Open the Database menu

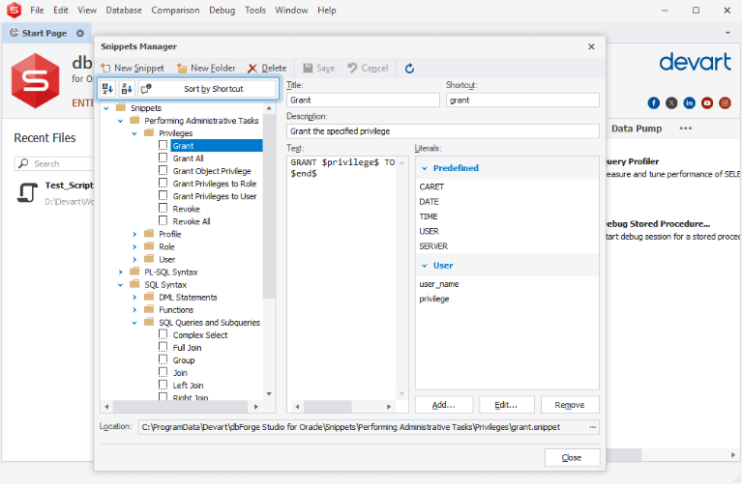(x=124, y=10)
